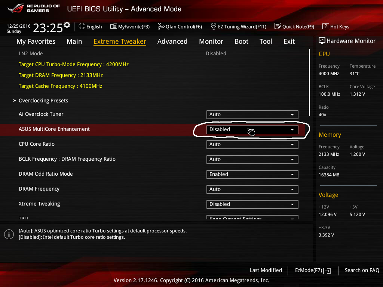Launch EZ Tuning Wizard(F11)

coord(238,27)
